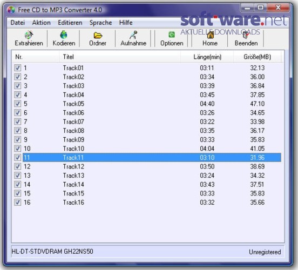The height and width of the screenshot is (270, 298).
Task: Click the Beenden exit icon
Action: pyautogui.click(x=246, y=35)
